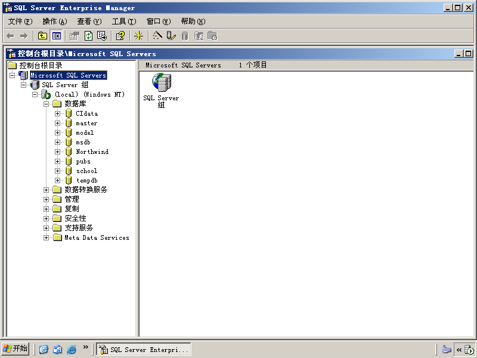Click the Refresh toolbar icon

pos(88,36)
